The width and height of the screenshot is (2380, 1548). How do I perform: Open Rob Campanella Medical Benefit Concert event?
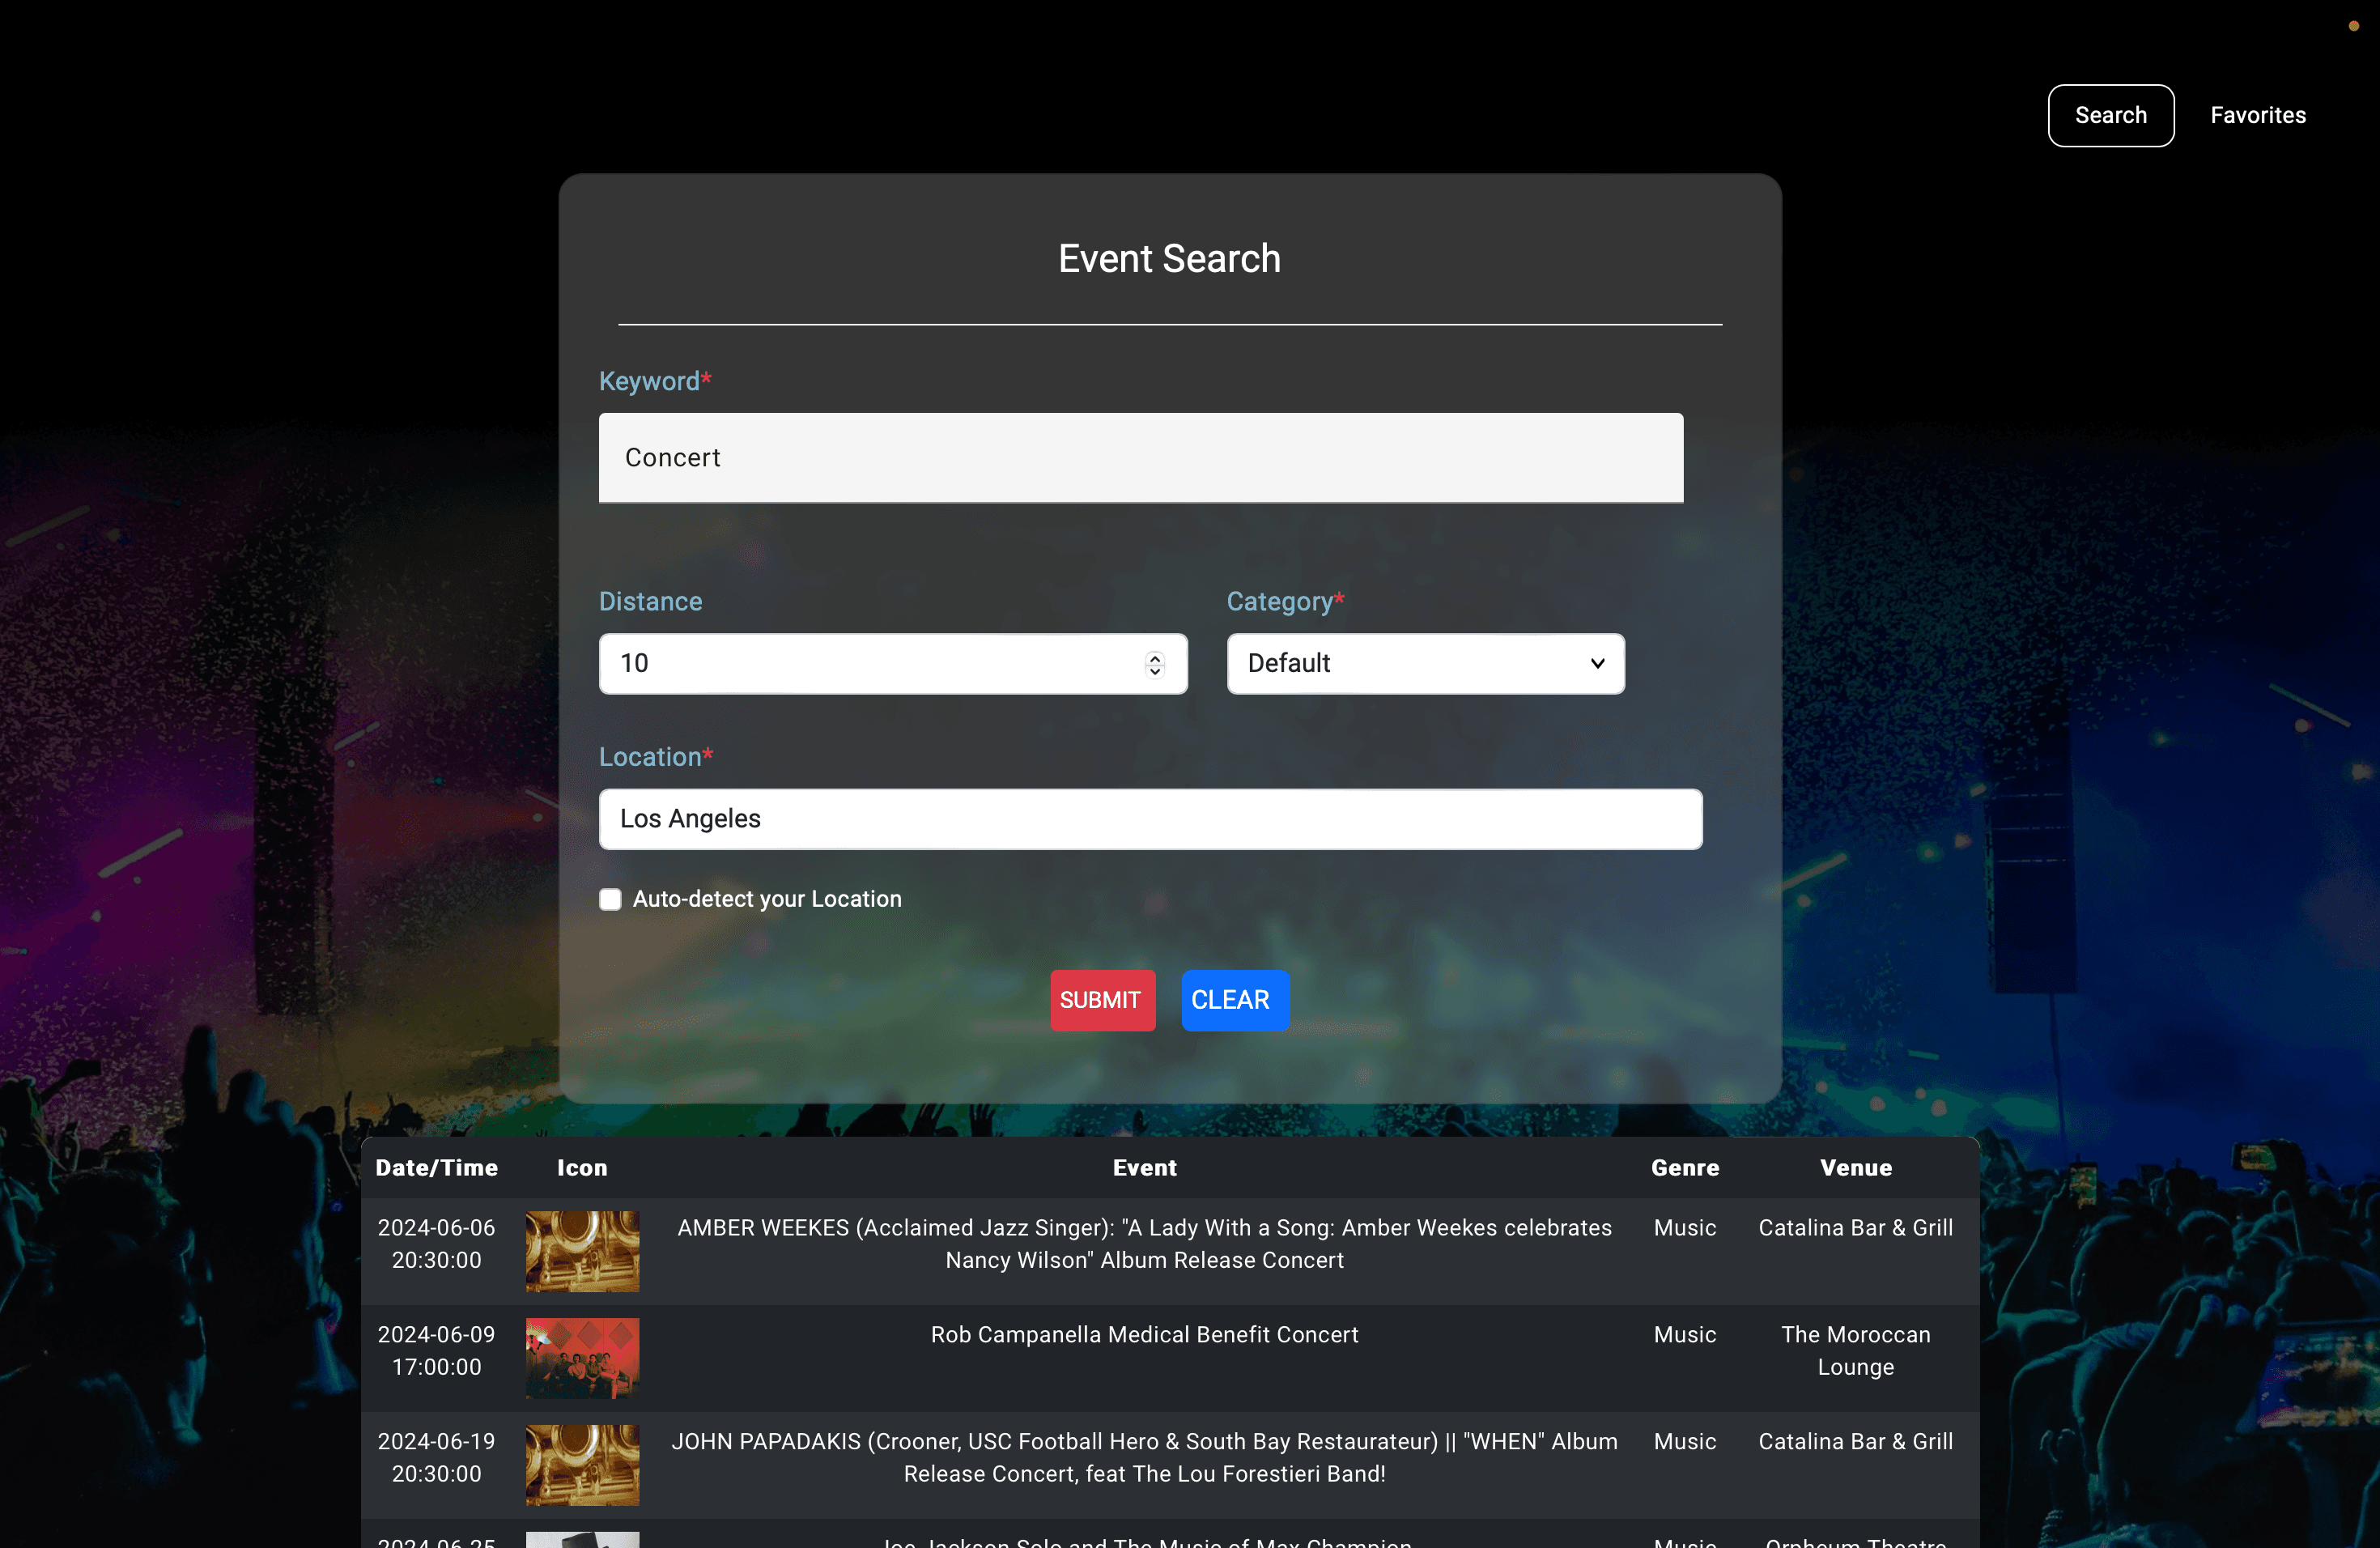[1145, 1335]
